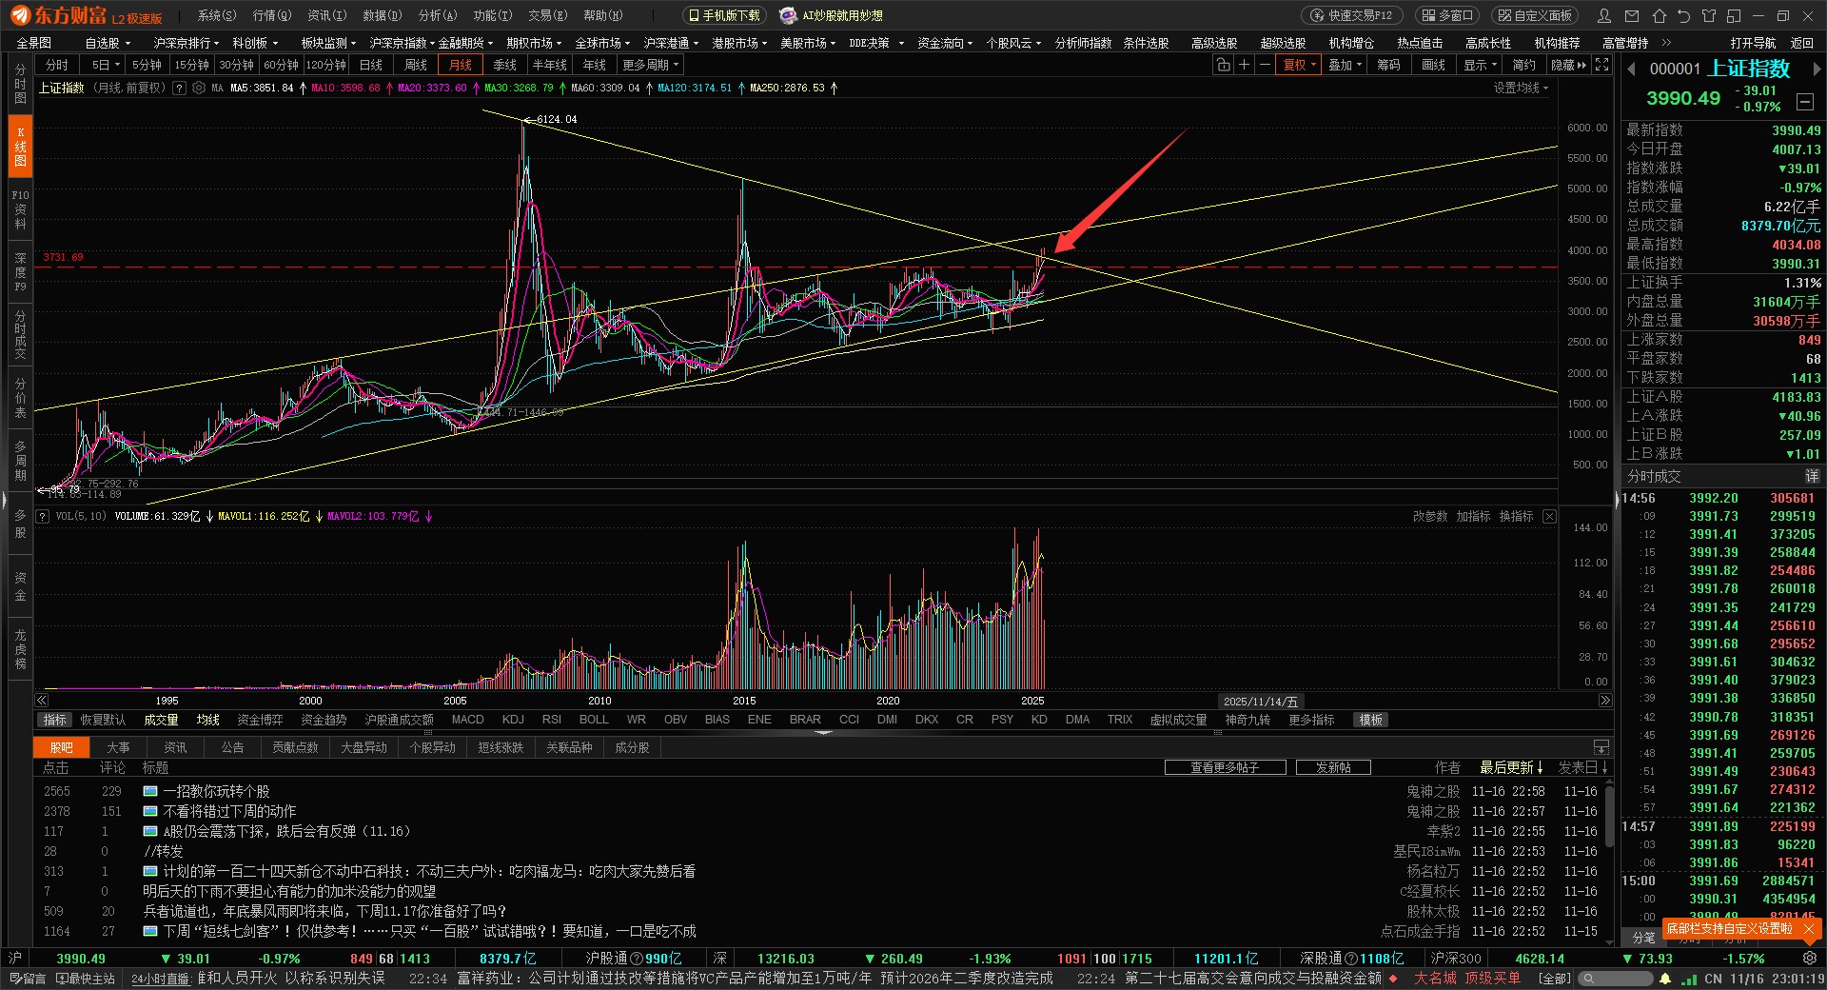
Task: Open the 设置均线 dropdown
Action: pos(1521,88)
